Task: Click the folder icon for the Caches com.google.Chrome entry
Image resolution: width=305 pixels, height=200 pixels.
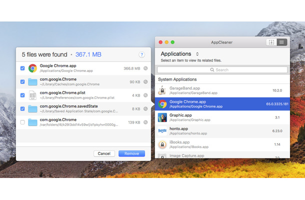Action: pyautogui.click(x=32, y=82)
